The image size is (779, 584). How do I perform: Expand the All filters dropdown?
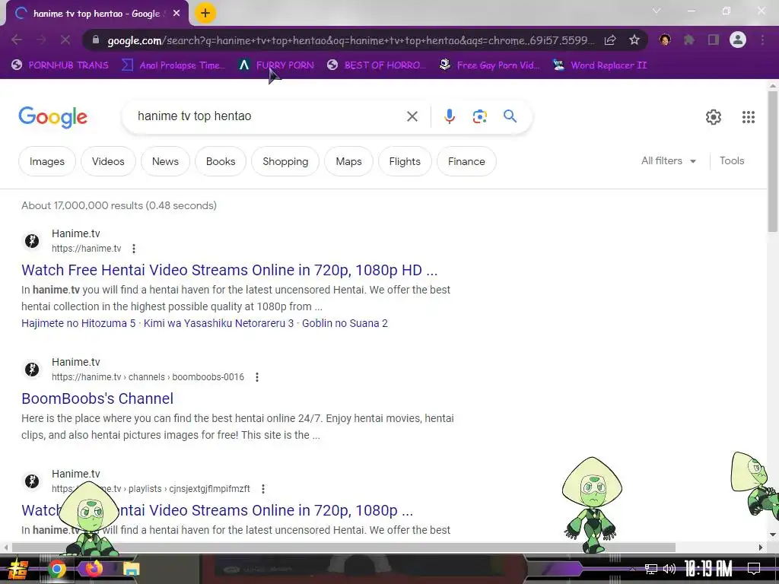point(668,161)
